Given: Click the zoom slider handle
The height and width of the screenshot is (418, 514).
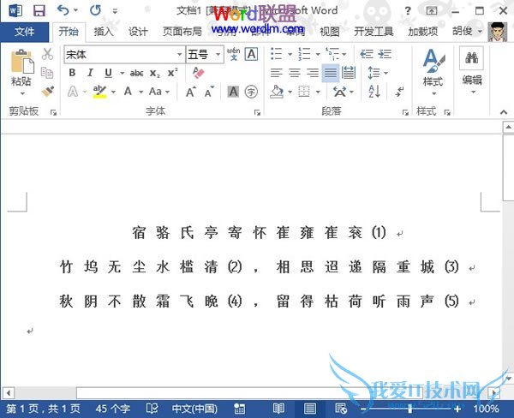Looking at the screenshot, I should coord(410,409).
